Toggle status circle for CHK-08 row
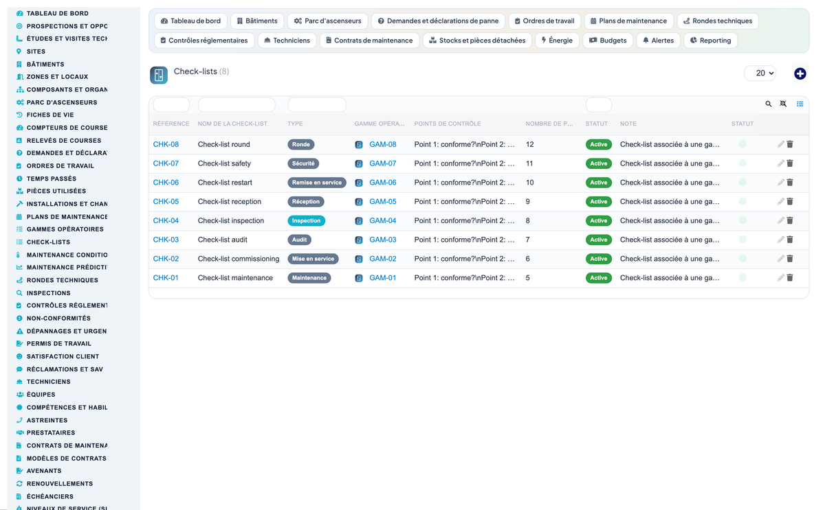825x510 pixels. 742,144
